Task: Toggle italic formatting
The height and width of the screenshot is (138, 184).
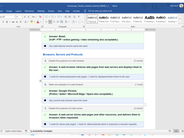Action: (x=3, y=22)
